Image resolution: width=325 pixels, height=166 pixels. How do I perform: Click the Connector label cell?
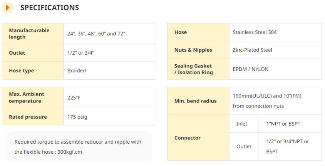coord(198,138)
